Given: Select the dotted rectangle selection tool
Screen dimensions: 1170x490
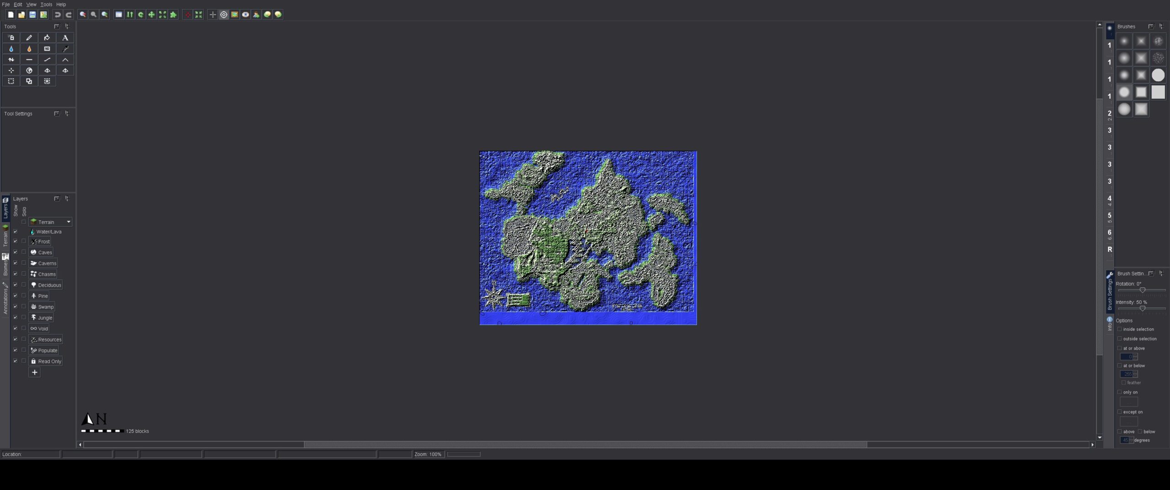Looking at the screenshot, I should [11, 81].
